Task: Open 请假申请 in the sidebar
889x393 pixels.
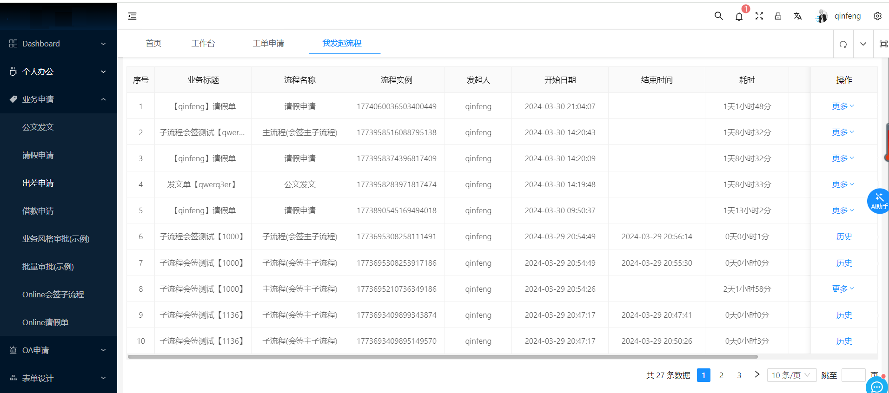Action: 38,155
